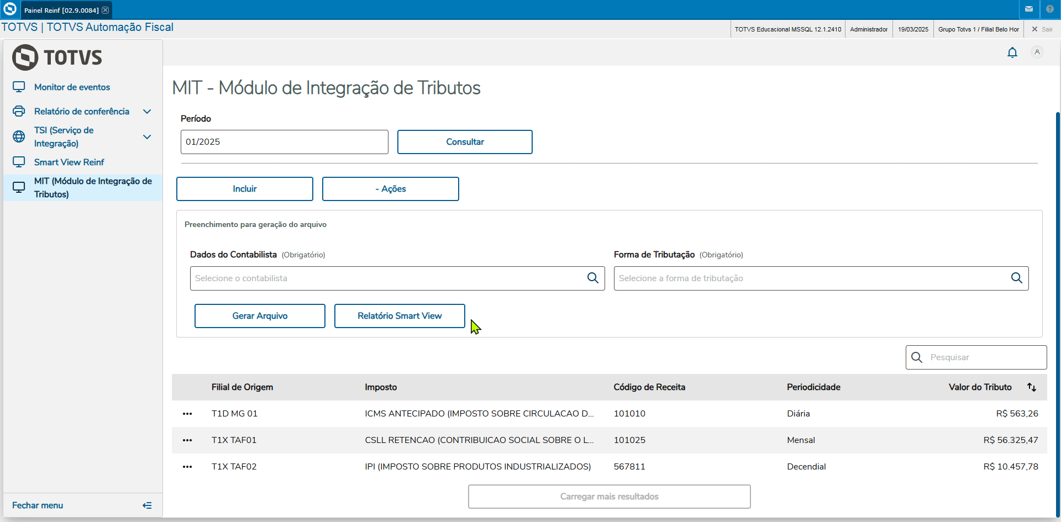Click the TOTVS app icon in title bar
Viewport: 1061px width, 522px height.
pyautogui.click(x=10, y=9)
